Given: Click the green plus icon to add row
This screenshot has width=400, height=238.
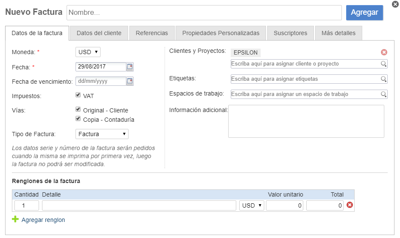Looking at the screenshot, I should (x=15, y=219).
